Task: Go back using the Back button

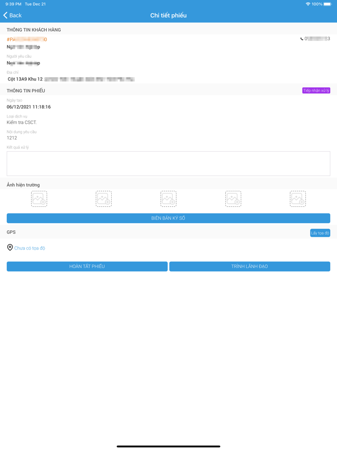Action: [x=13, y=15]
